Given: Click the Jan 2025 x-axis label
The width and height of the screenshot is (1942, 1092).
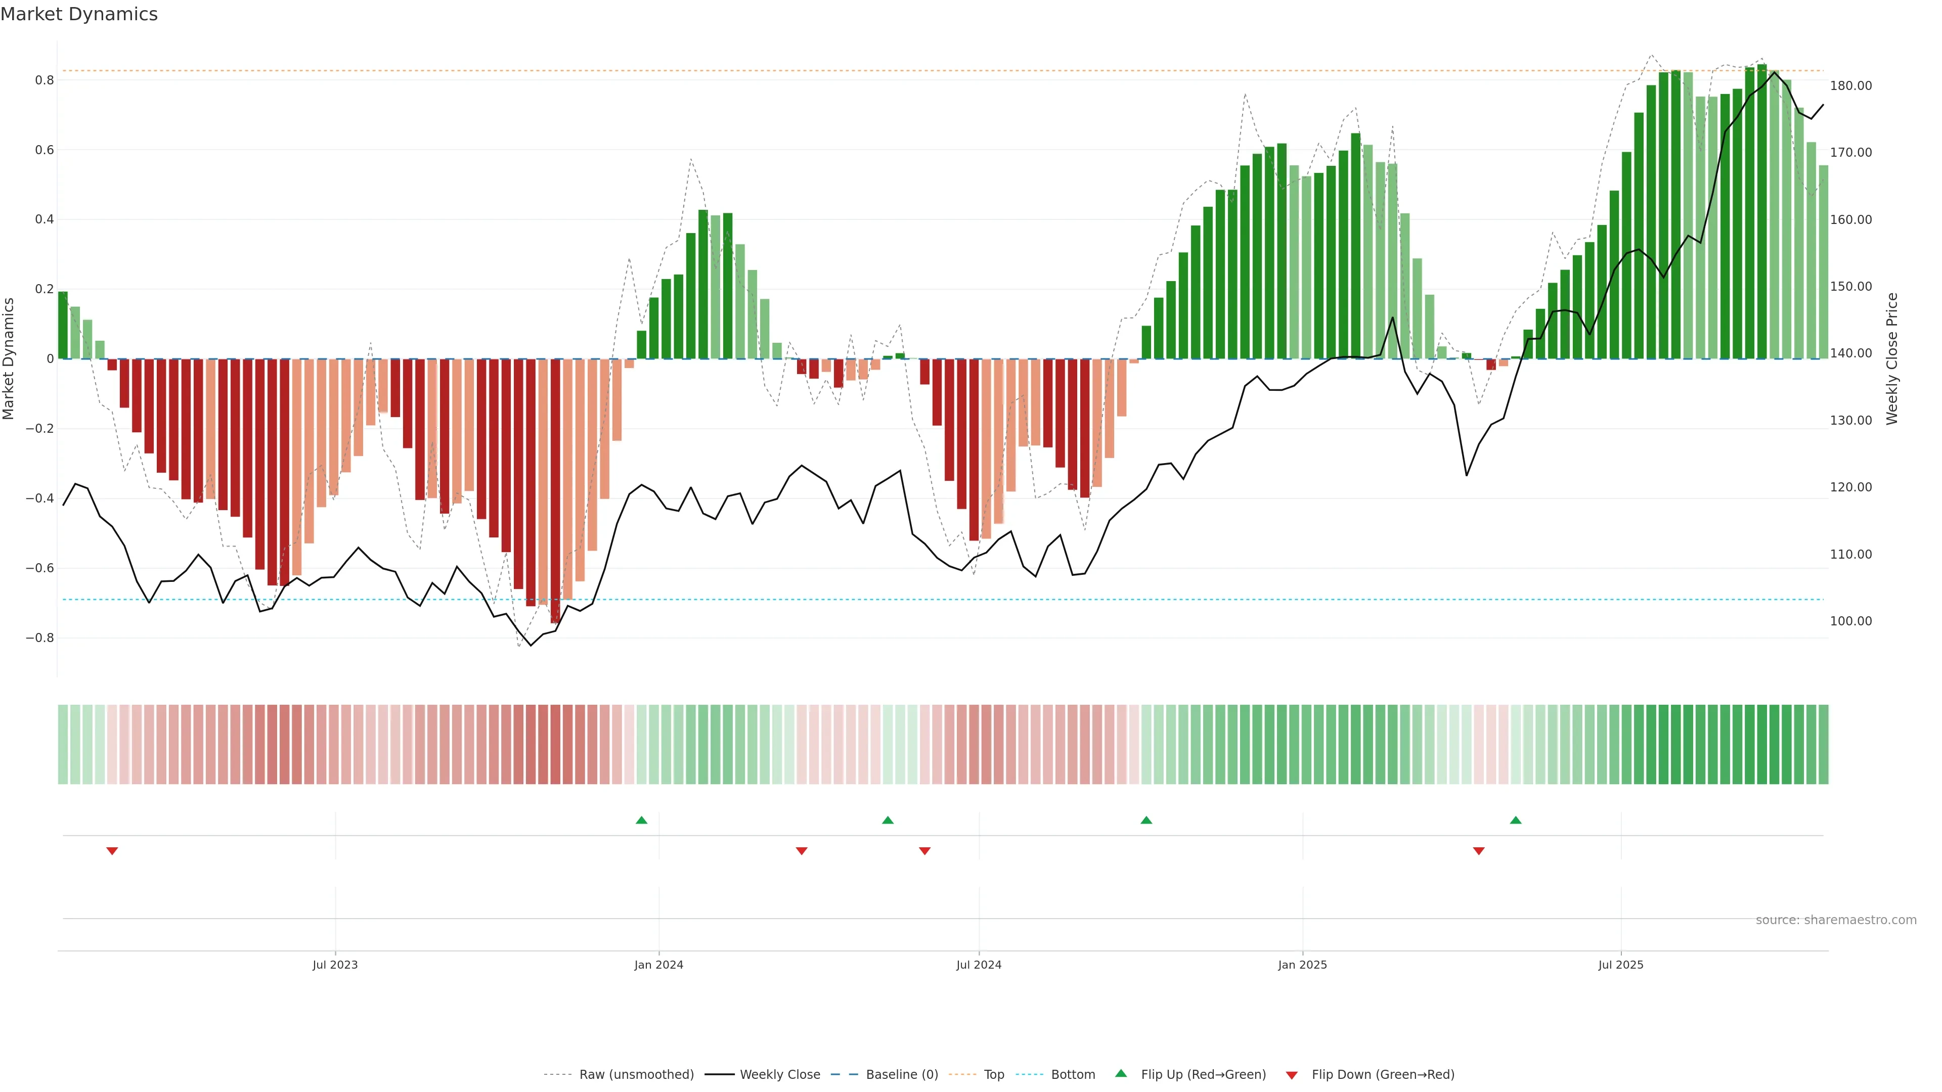Looking at the screenshot, I should tap(1302, 965).
